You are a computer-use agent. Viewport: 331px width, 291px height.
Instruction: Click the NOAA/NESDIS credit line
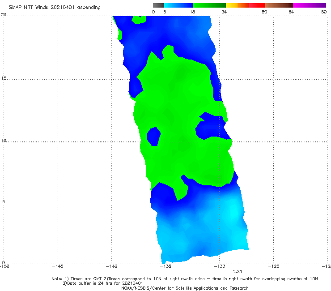[x=185, y=288]
